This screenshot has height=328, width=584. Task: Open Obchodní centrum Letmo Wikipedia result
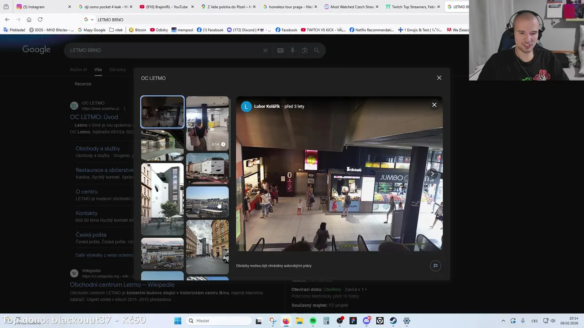pyautogui.click(x=122, y=285)
